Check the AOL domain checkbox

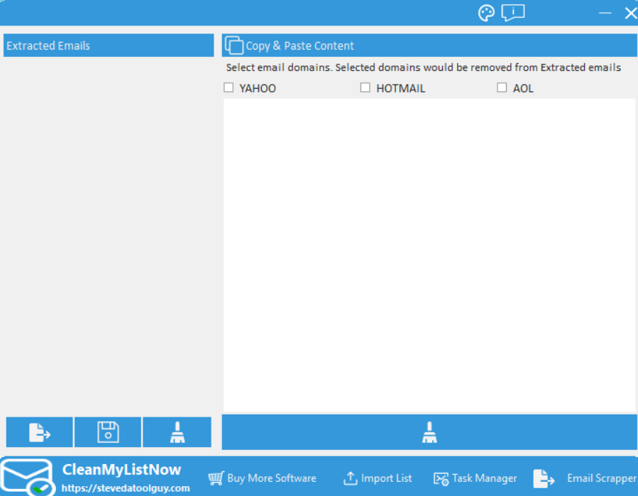coord(502,88)
